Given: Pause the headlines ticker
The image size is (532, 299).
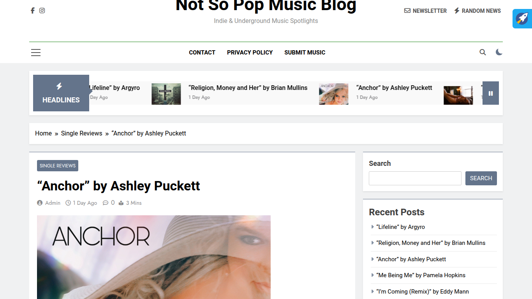Looking at the screenshot, I should (491, 93).
